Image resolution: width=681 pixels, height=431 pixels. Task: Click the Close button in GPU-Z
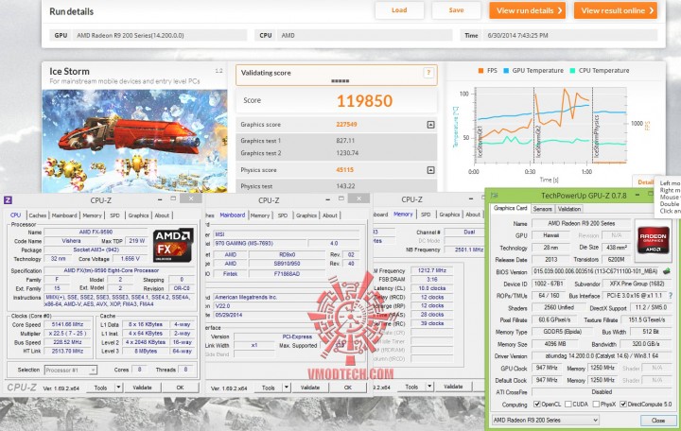657,421
